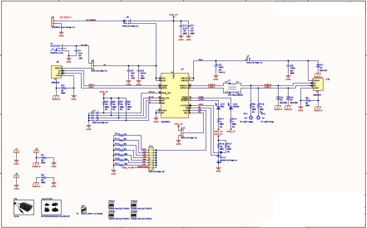Select the TP2 white test loop symbol
The width and height of the screenshot is (367, 228).
click(x=258, y=118)
